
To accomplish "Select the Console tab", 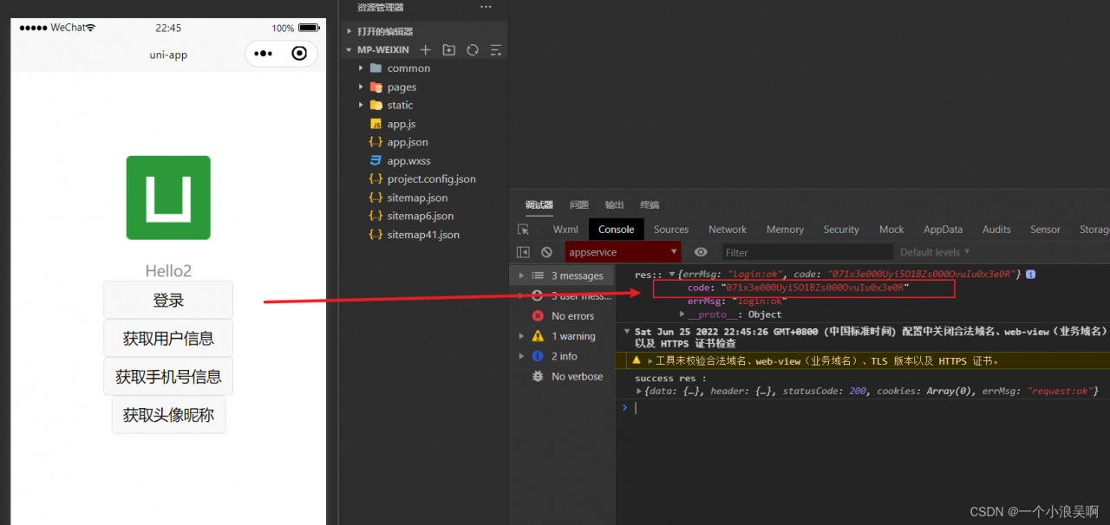I will tap(616, 230).
